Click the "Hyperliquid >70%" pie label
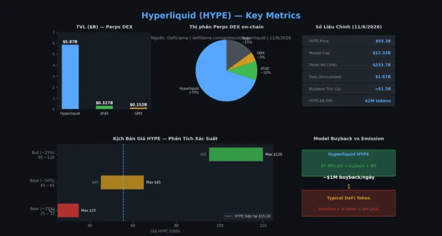 [189, 90]
